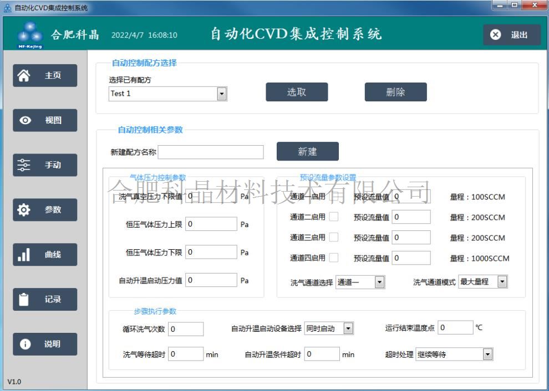Click the X icon on 退出 button
The width and height of the screenshot is (549, 391).
496,35
